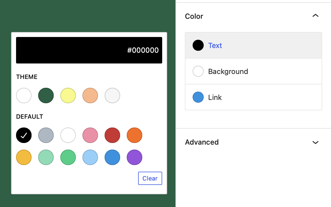Screen dimensions: 331x207
Task: Collapse the Color panel
Action: point(316,16)
